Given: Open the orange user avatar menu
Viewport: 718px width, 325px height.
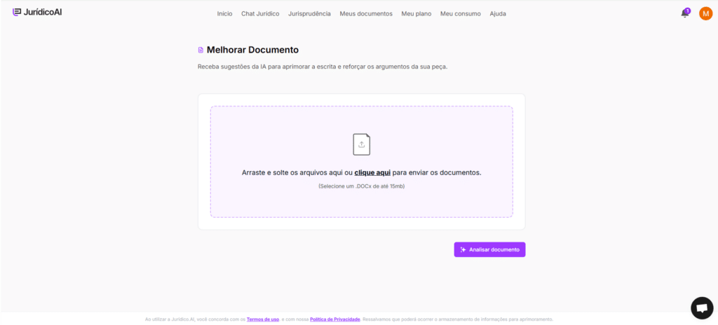Looking at the screenshot, I should pyautogui.click(x=705, y=13).
